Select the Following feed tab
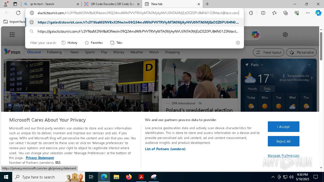Image resolution: width=324 pixels, height=182 pixels. tap(54, 52)
